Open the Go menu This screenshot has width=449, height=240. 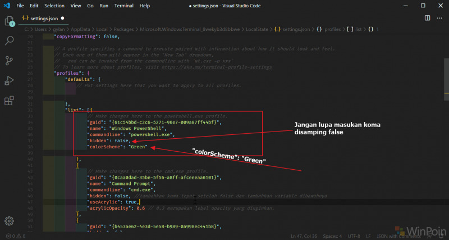pos(90,6)
